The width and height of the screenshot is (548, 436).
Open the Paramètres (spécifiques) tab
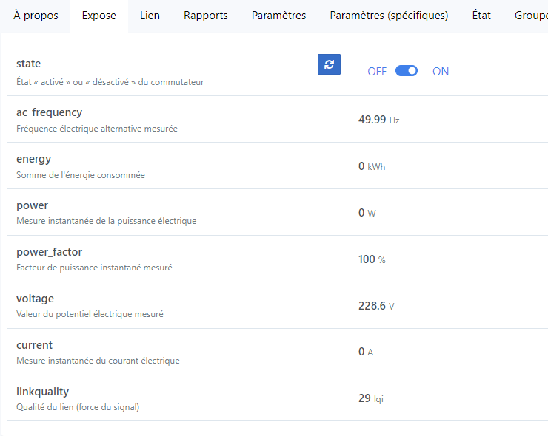point(389,16)
